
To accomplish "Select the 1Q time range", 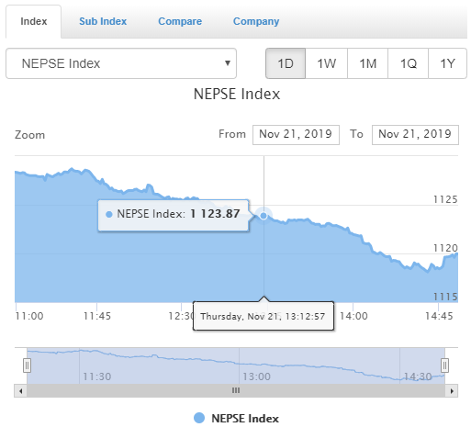I will tap(408, 63).
